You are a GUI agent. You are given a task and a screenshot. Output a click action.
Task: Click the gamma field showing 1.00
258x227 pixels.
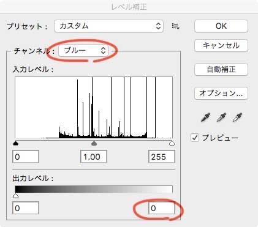click(x=94, y=157)
